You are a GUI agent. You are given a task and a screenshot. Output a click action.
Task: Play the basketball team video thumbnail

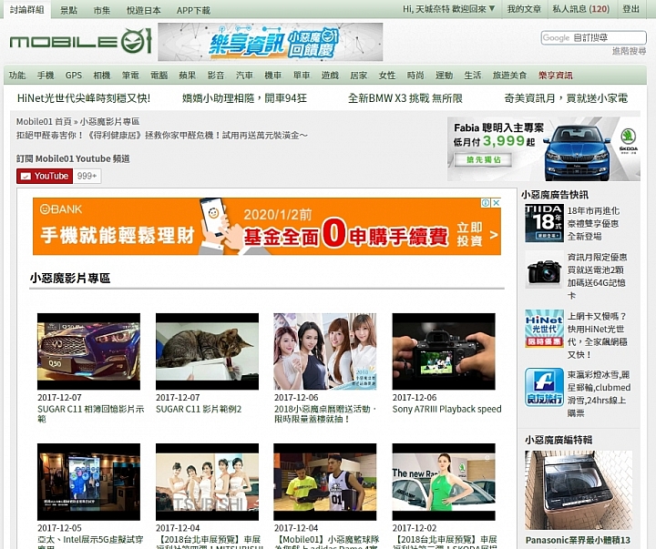click(325, 482)
